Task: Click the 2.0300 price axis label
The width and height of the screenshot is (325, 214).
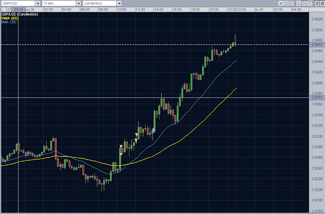Action: [x=317, y=136]
